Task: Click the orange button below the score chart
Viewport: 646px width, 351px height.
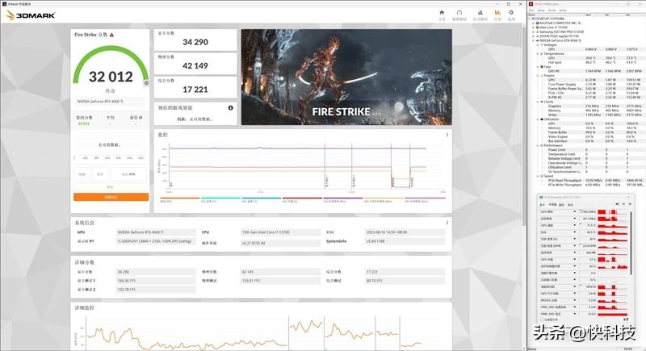Action: point(111,197)
